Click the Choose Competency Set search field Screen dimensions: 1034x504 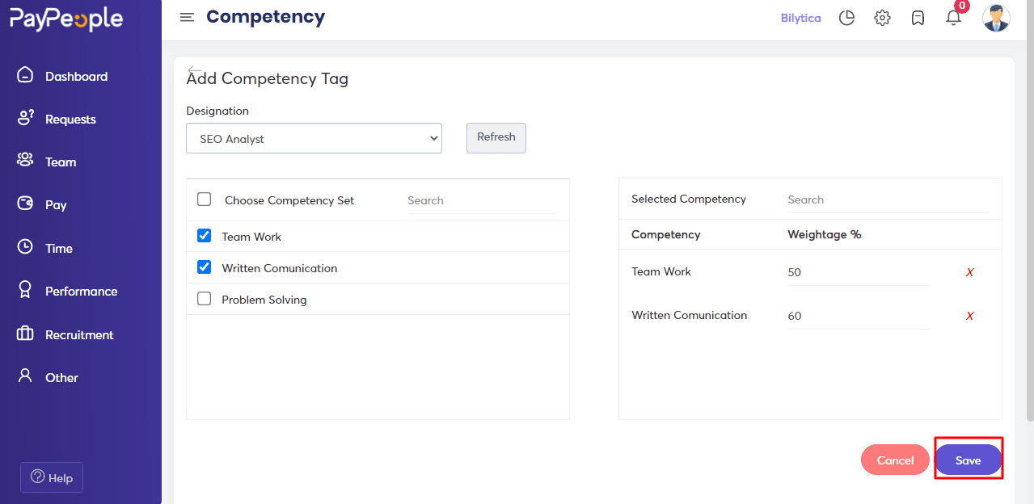click(482, 200)
